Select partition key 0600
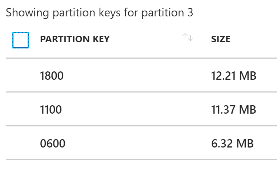The height and width of the screenshot is (173, 277). 53,143
